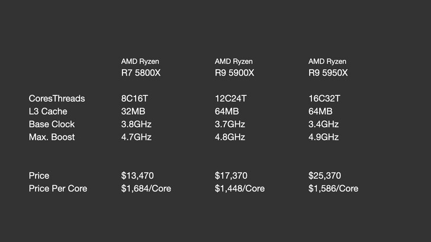
Task: Click the 32MB L3 cache value
Action: (133, 111)
